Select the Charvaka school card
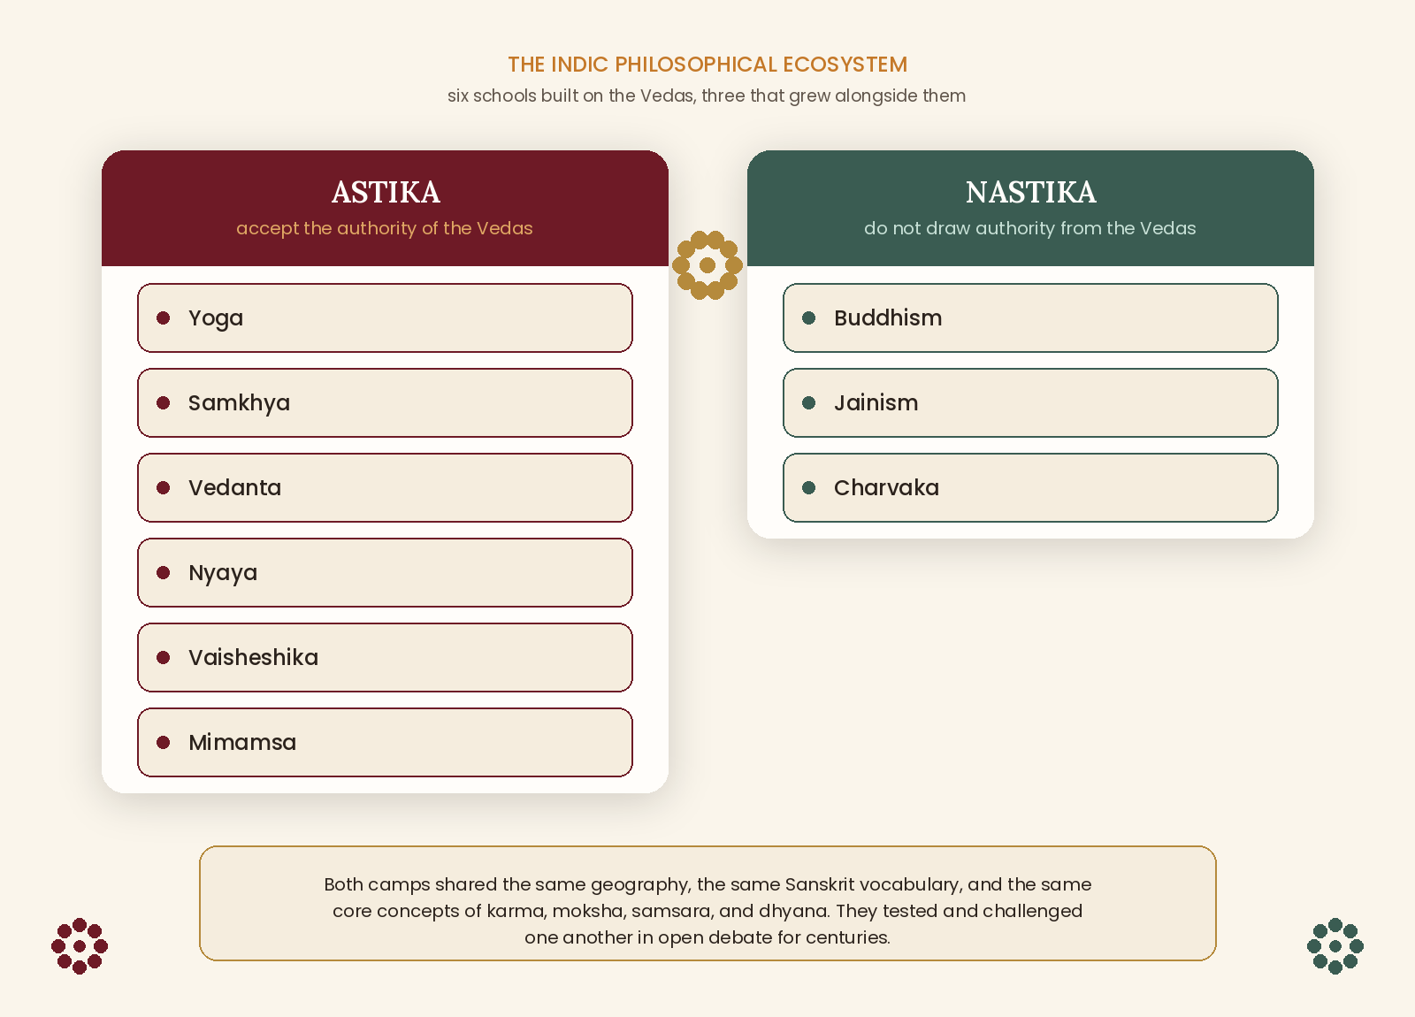The height and width of the screenshot is (1017, 1415). coord(1030,487)
